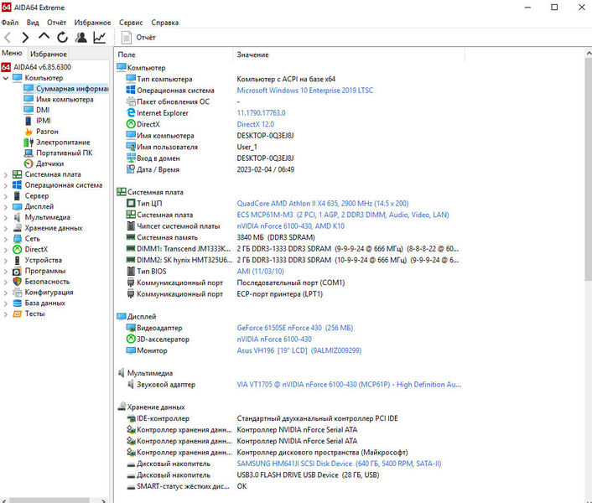Click the Forward navigation arrow
The image size is (592, 503).
tap(25, 38)
